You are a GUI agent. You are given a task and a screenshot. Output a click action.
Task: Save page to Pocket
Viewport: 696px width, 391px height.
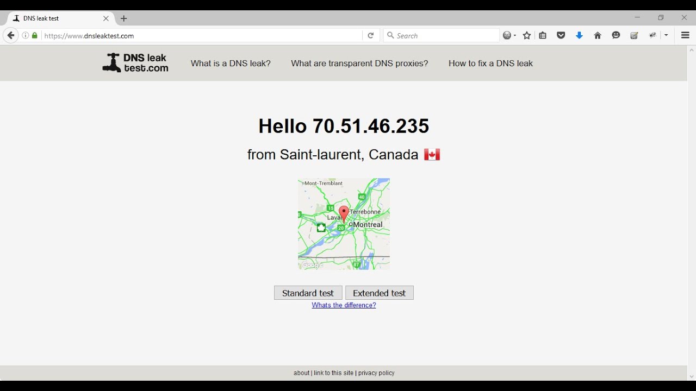tap(561, 35)
